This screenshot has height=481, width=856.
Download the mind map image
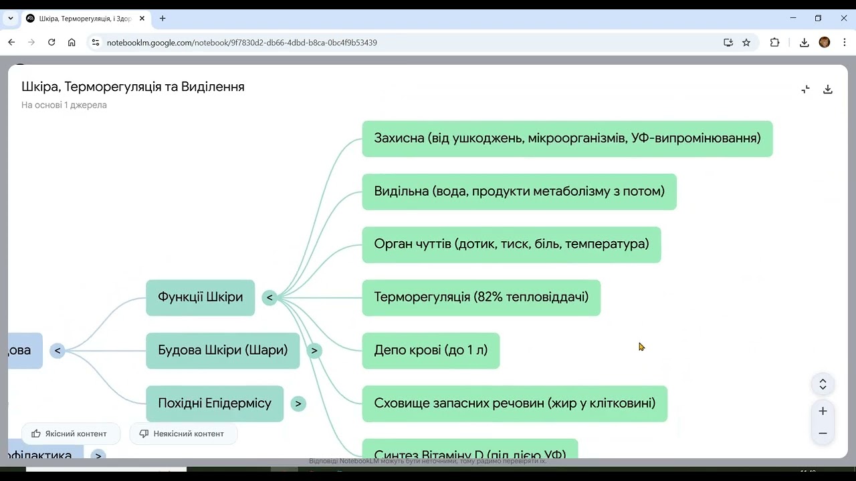click(x=828, y=89)
